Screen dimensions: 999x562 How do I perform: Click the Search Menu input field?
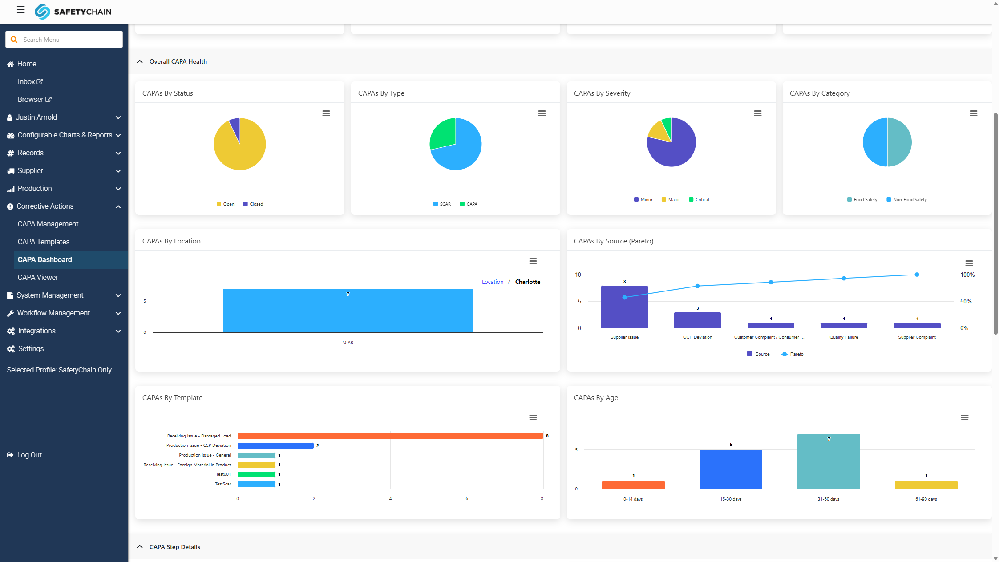(x=64, y=40)
